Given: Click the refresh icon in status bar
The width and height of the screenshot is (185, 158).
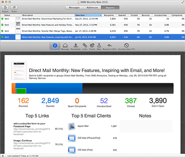Looking at the screenshot, I should [x=3, y=156].
